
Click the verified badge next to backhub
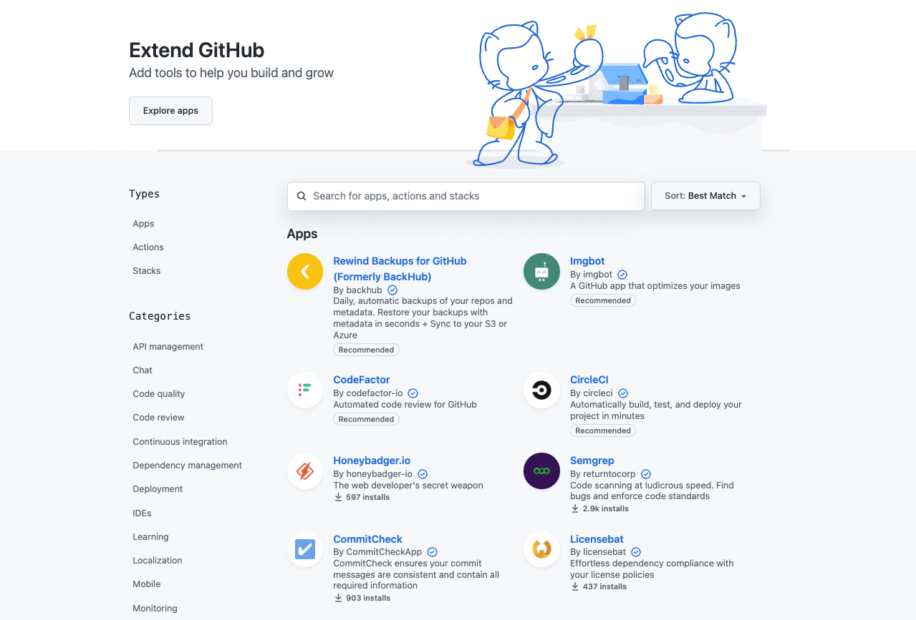(392, 290)
